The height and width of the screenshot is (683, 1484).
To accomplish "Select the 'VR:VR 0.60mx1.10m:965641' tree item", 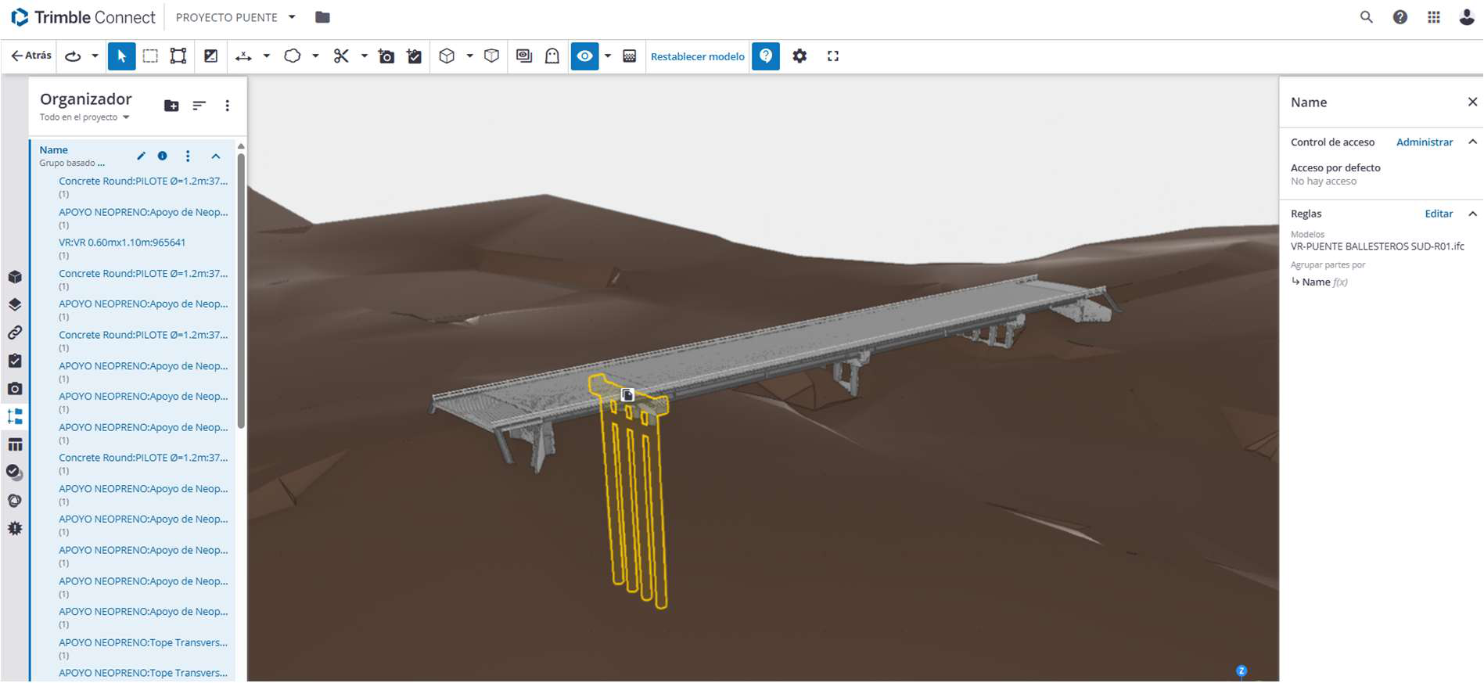I will (122, 243).
